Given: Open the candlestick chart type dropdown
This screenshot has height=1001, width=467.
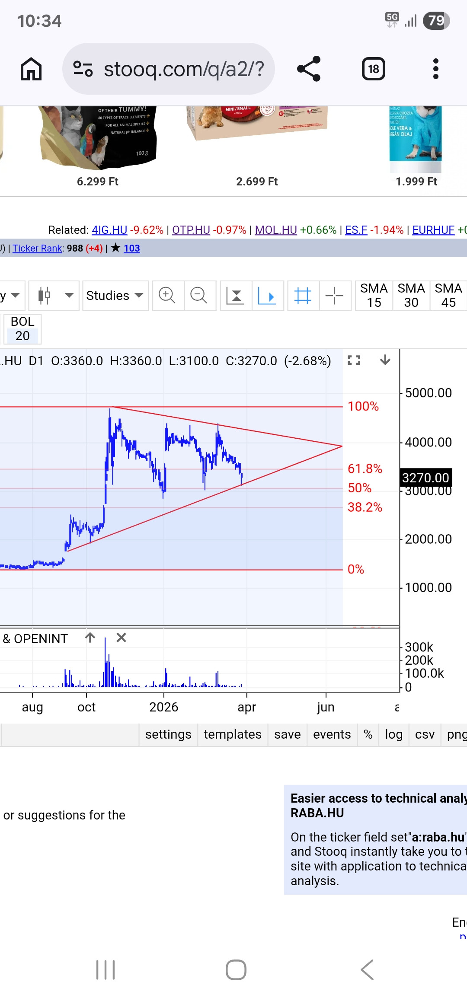Looking at the screenshot, I should click(x=54, y=296).
